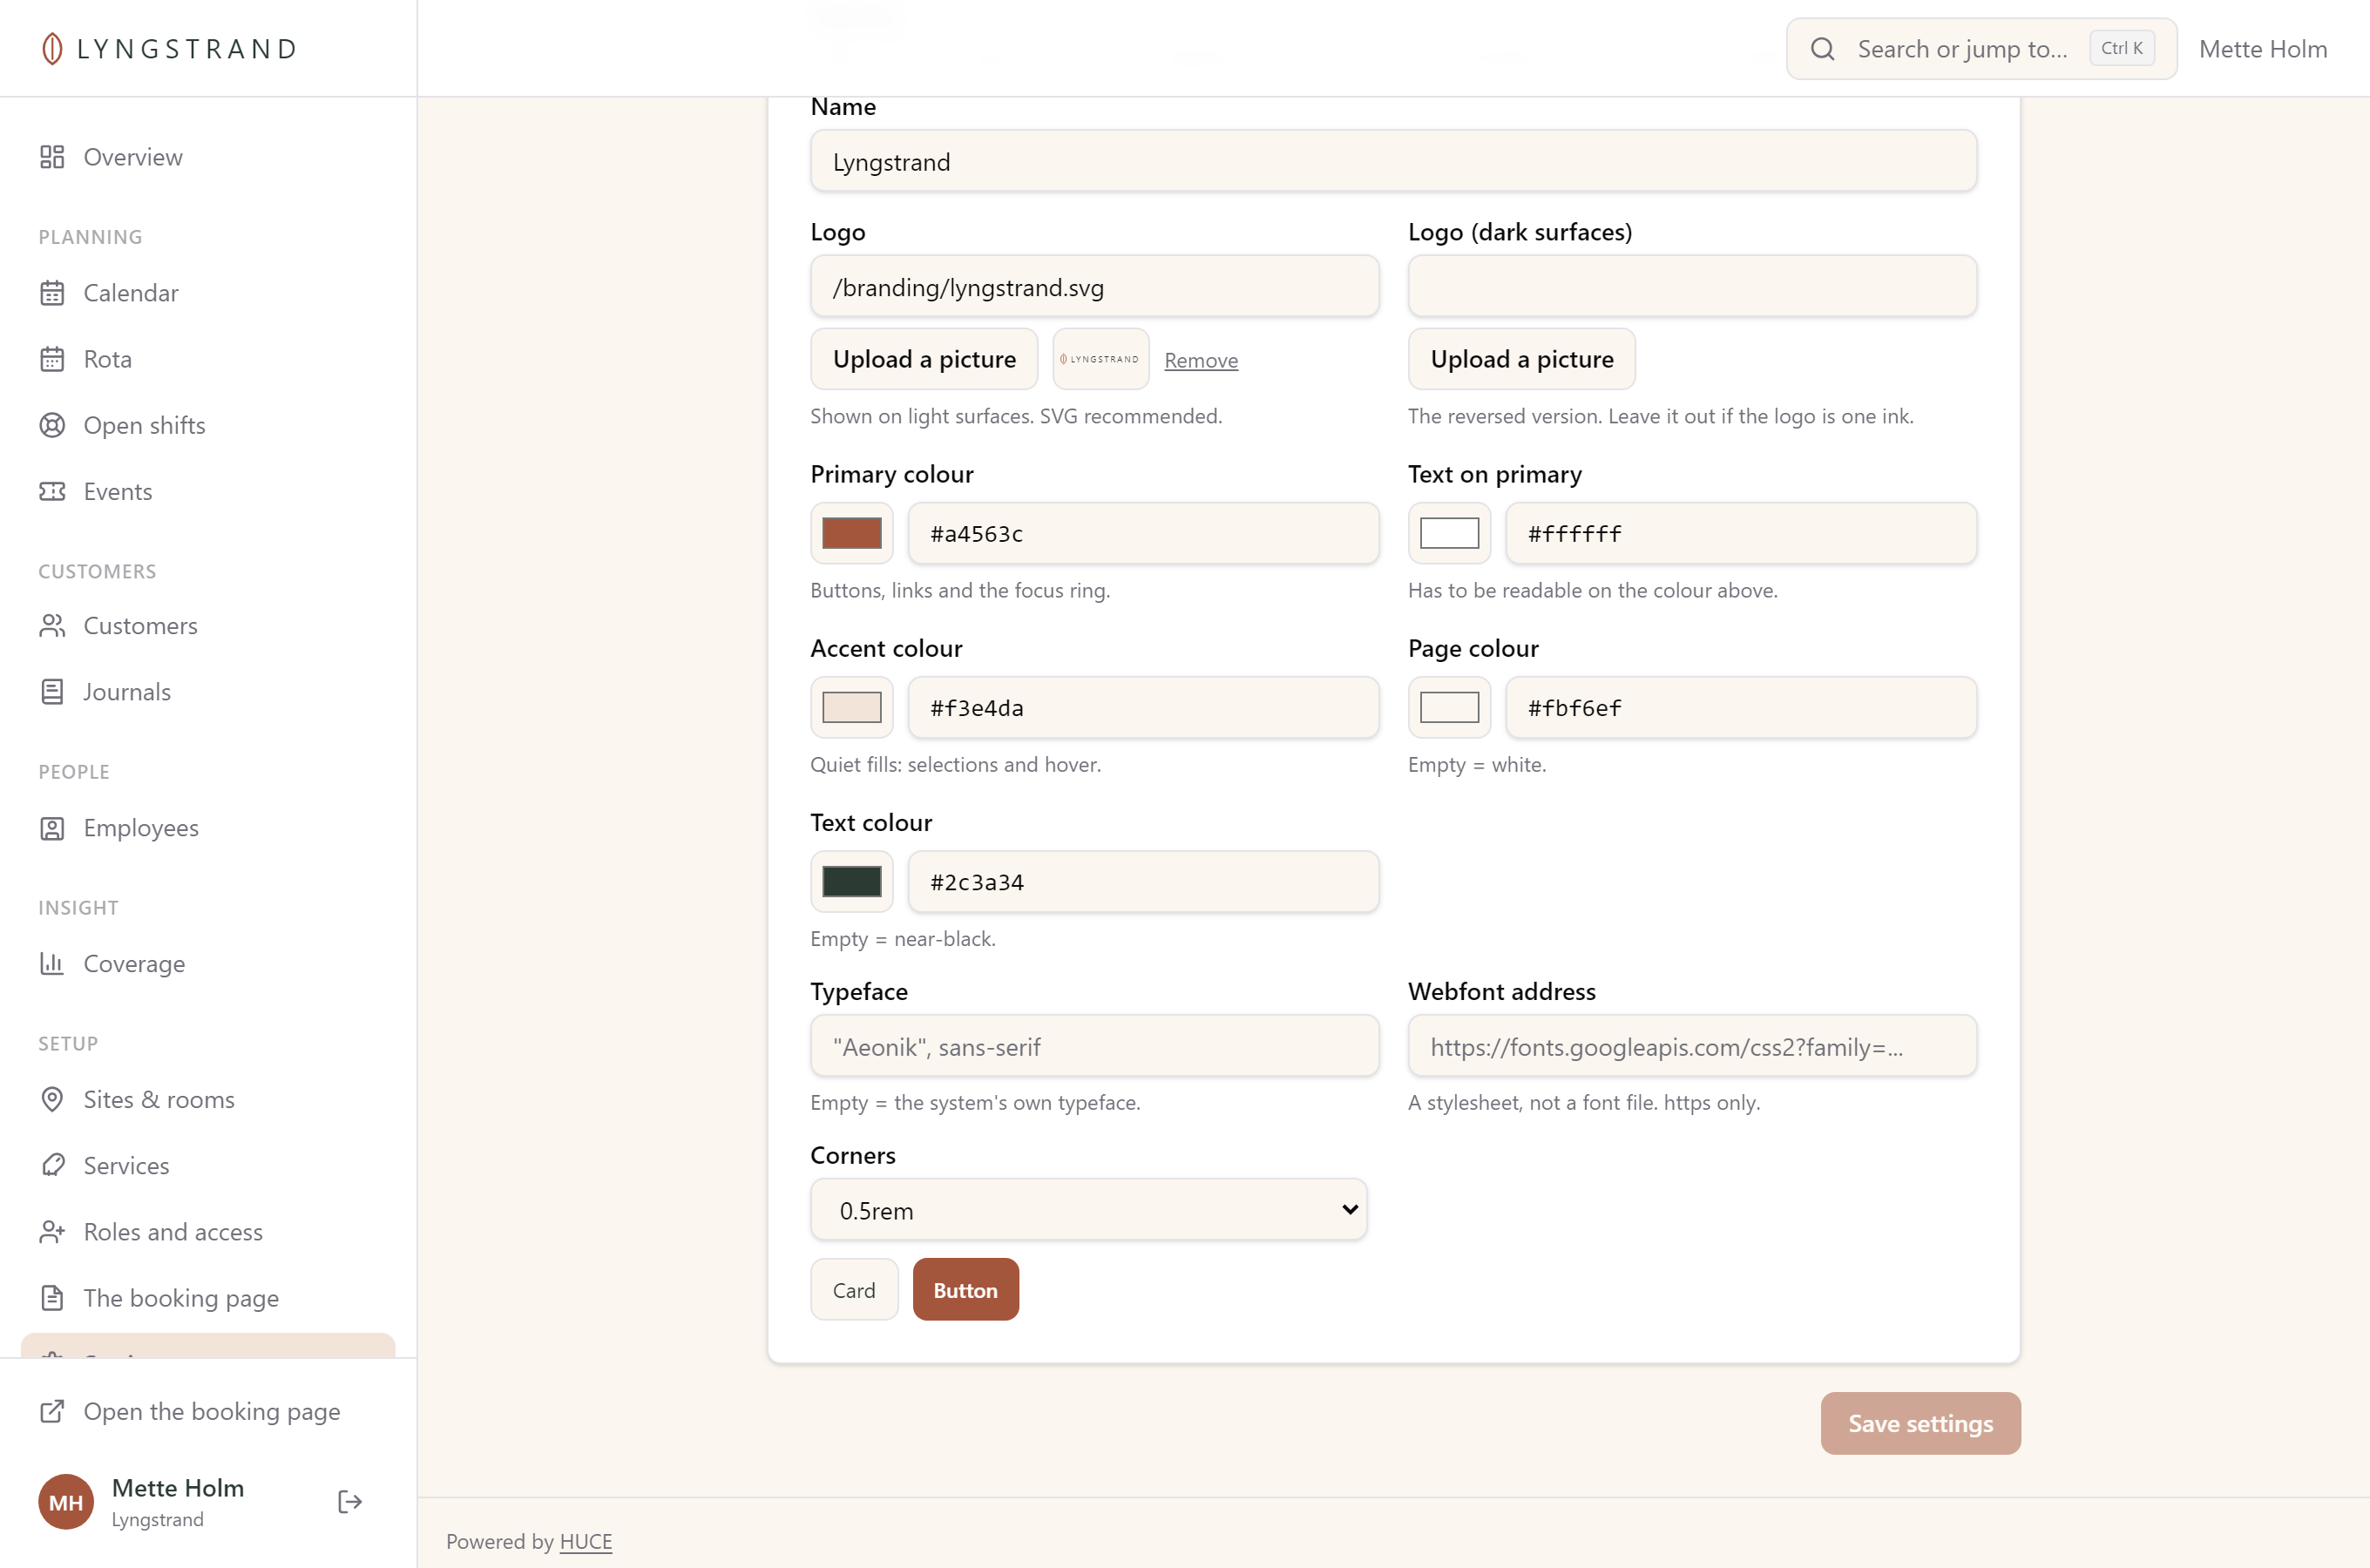Remove the uploaded logo

point(1201,360)
